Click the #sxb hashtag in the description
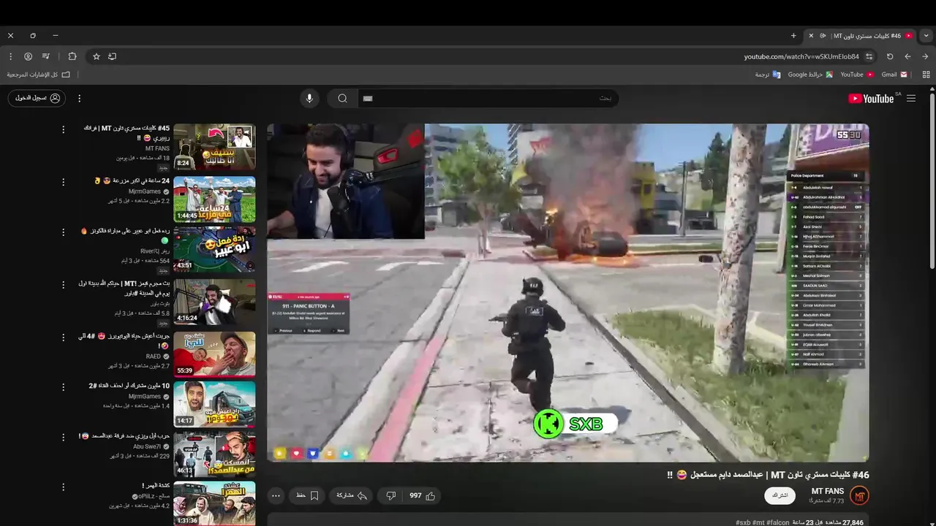936x526 pixels. [x=743, y=523]
